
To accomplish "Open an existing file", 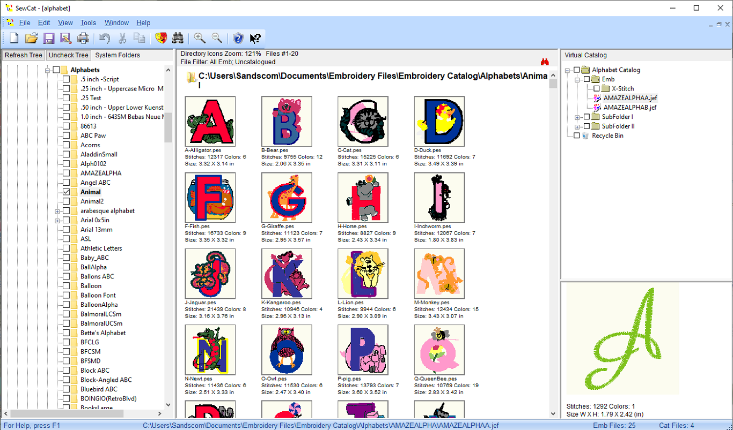I will pos(31,38).
